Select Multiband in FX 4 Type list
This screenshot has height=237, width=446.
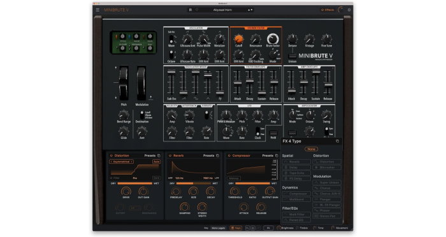tap(296, 199)
